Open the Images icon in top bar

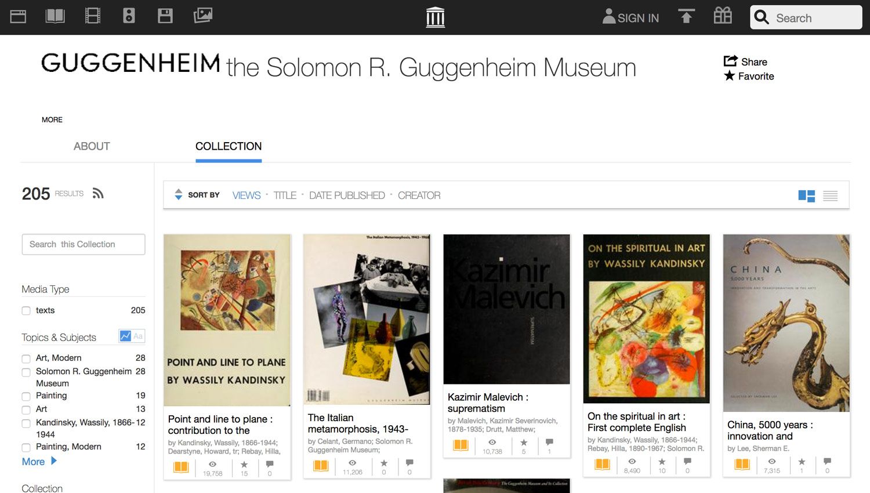[x=203, y=16]
